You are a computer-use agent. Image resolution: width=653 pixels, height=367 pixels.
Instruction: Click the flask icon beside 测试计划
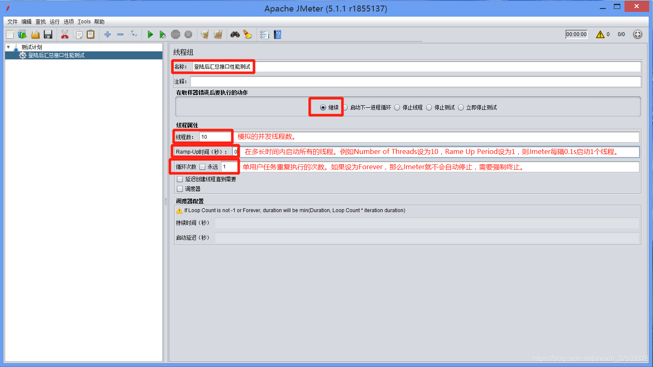[16, 47]
